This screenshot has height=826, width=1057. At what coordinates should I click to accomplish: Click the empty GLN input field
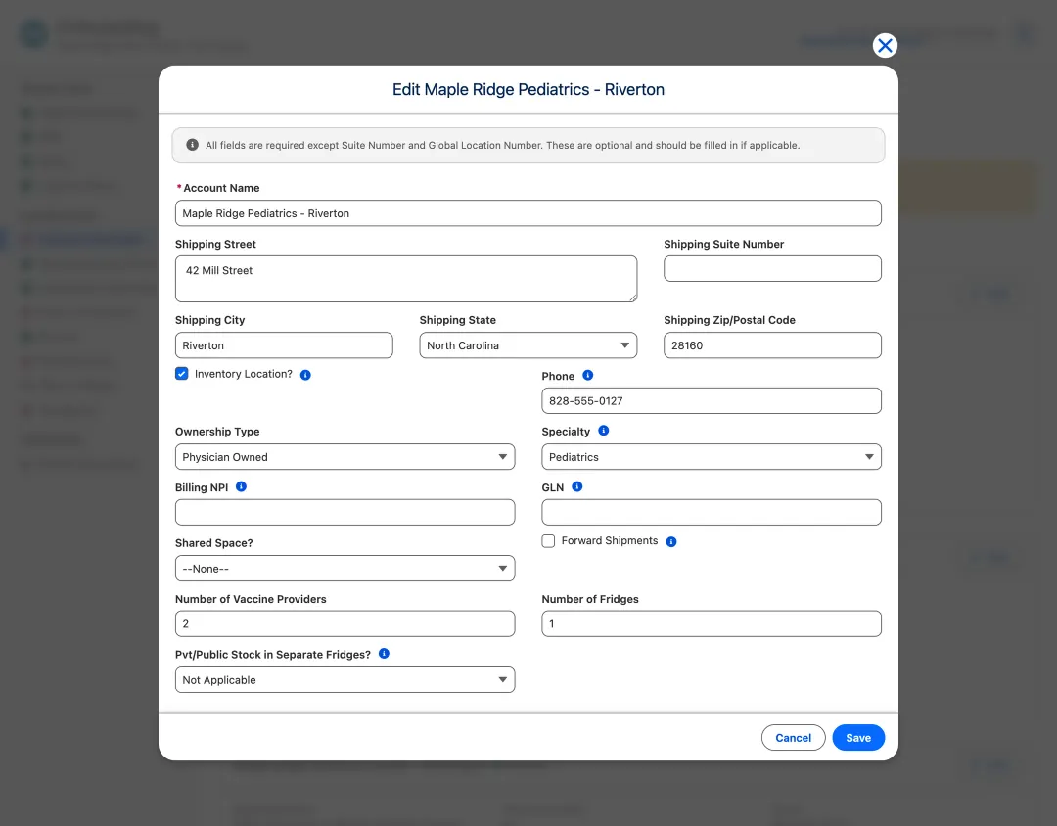(x=712, y=513)
